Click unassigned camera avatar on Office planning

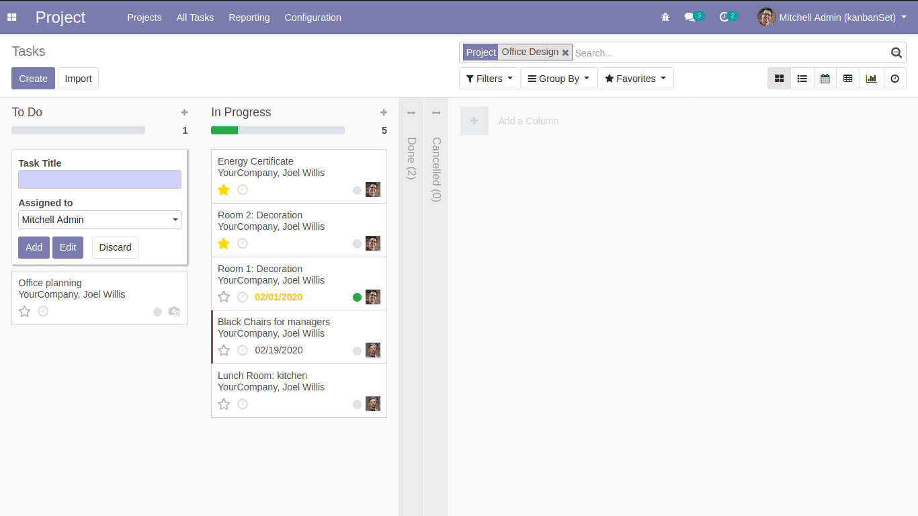point(174,311)
